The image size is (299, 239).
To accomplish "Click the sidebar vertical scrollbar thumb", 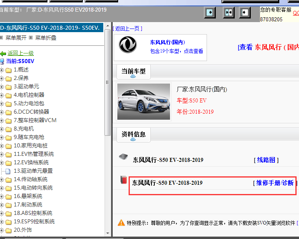I will (108, 82).
